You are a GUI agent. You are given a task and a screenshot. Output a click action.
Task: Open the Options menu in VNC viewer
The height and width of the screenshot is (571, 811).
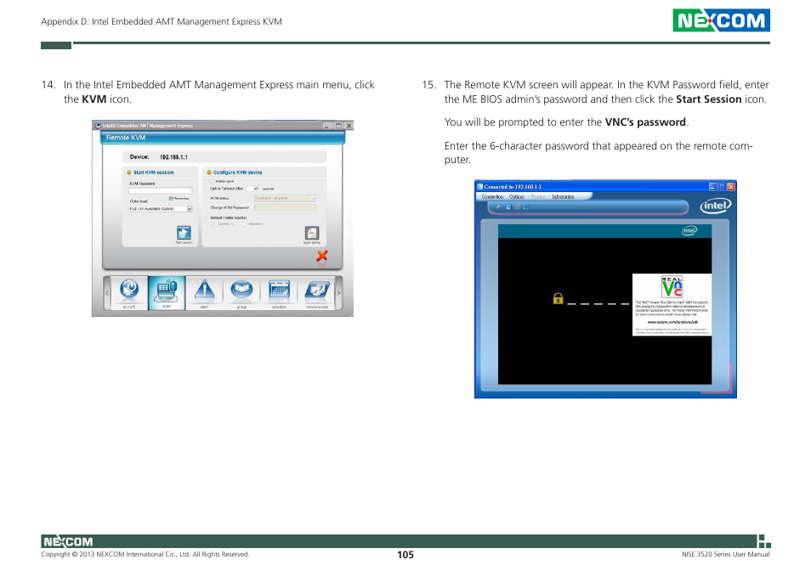516,197
